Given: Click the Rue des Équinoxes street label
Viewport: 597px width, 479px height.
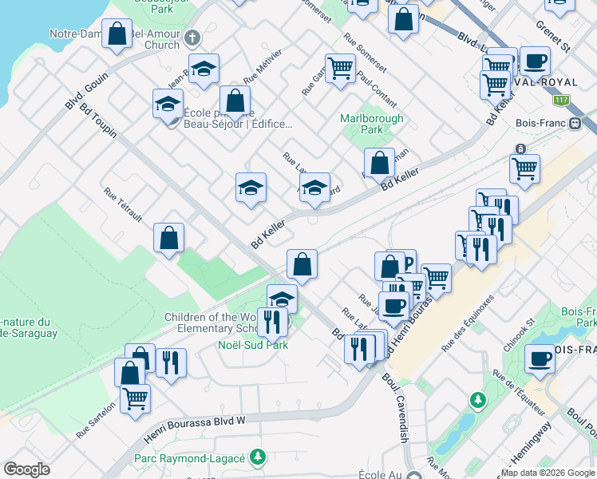Looking at the screenshot, I should (x=468, y=323).
